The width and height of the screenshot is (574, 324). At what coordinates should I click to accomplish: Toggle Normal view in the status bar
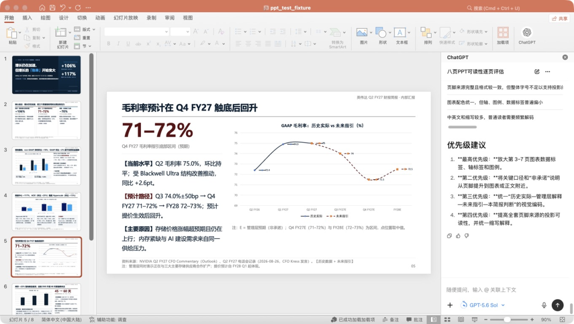[x=434, y=320]
